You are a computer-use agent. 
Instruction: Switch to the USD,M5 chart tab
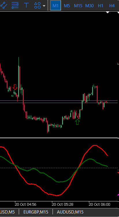pyautogui.click(x=7, y=212)
